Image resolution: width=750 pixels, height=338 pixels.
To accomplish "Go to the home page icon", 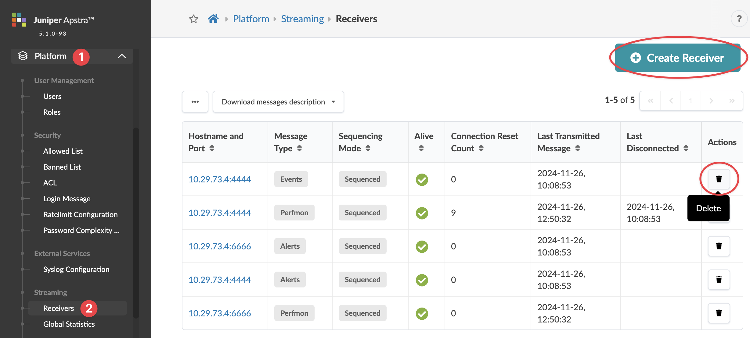I will click(x=213, y=19).
